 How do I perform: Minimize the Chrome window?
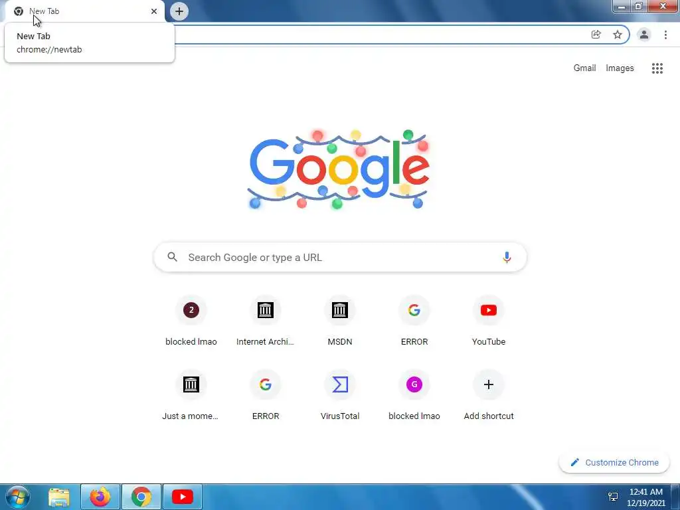[x=622, y=7]
